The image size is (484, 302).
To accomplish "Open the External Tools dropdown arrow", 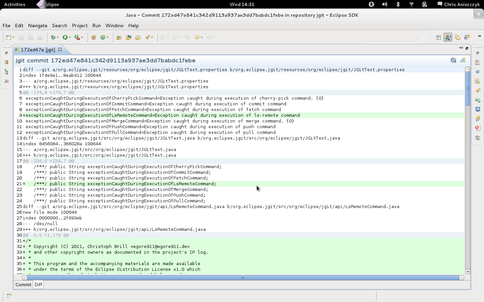I will click(82, 38).
